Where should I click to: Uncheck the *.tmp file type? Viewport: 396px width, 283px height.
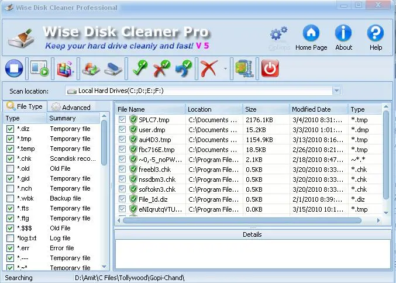point(10,139)
